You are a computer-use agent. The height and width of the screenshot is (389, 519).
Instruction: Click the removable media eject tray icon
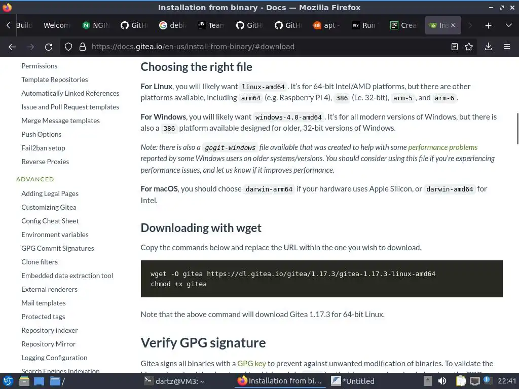coord(427,381)
